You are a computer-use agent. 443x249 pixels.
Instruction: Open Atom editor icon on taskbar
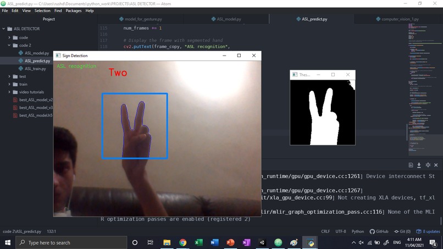click(x=278, y=243)
